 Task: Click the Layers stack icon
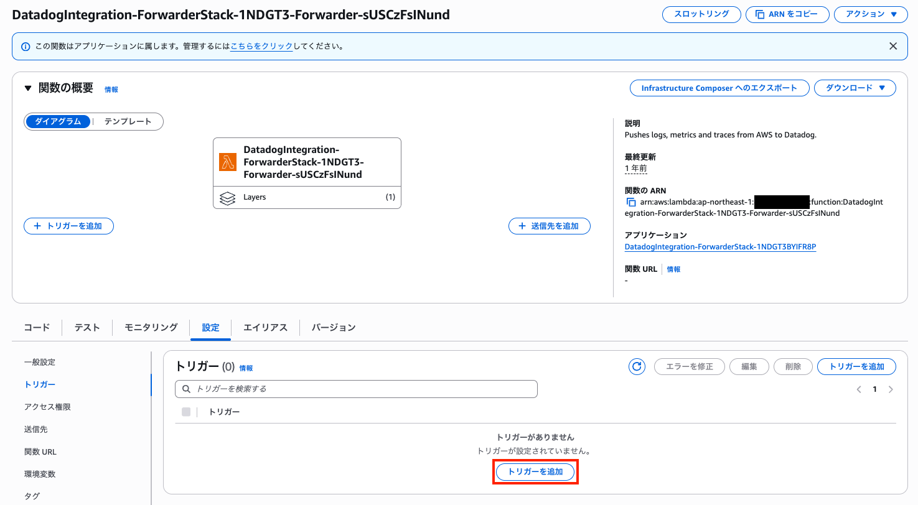pos(228,197)
